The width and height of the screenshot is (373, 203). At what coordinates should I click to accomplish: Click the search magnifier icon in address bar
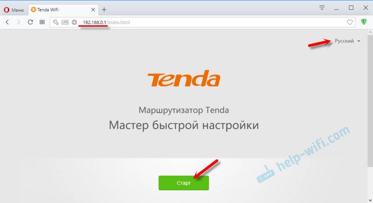point(56,22)
